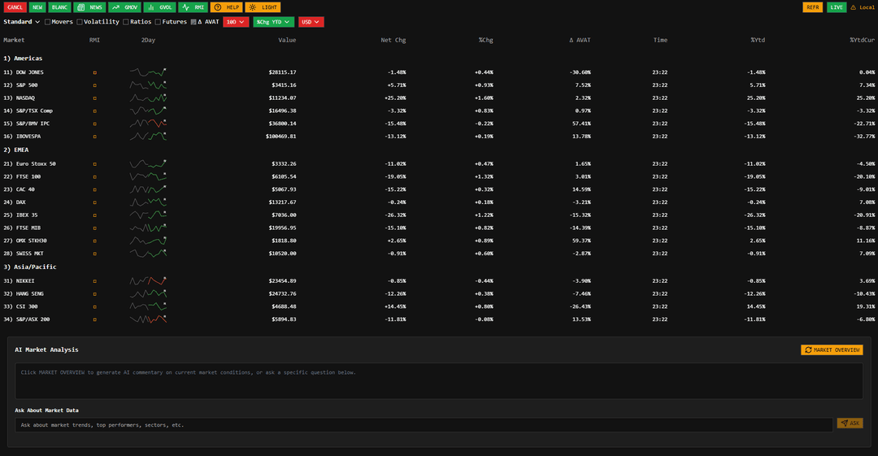The width and height of the screenshot is (878, 456).
Task: Open the 10D period dropdown
Action: pyautogui.click(x=236, y=22)
